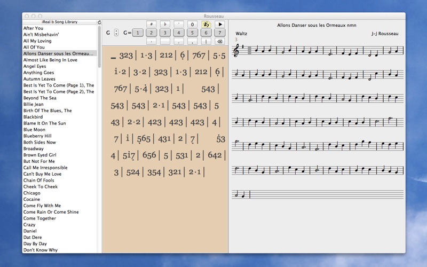The image size is (427, 267).
Task: Click the yellow music note document icon
Action: (206, 25)
